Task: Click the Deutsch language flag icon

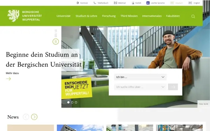Action: [x=172, y=3]
